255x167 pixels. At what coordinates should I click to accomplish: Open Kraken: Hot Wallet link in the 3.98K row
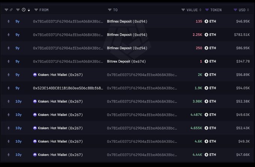tap(60, 101)
